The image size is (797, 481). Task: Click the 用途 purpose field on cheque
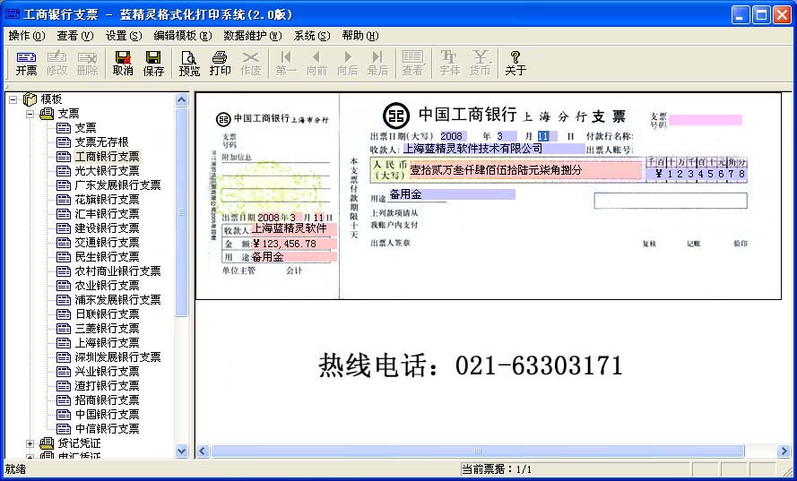click(452, 194)
